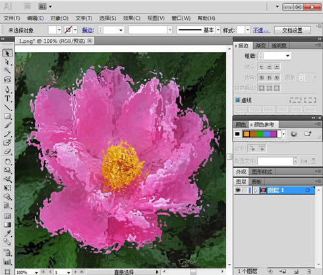Select the Pen tool

[x=7, y=89]
